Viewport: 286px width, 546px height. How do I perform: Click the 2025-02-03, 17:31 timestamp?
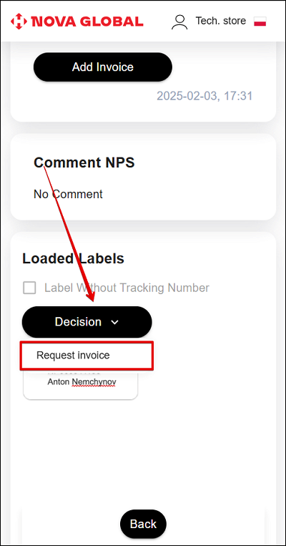(x=204, y=96)
